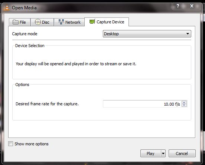Image resolution: width=205 pixels, height=165 pixels.
Task: Click the 'Options' group title
Action: coord(22,85)
